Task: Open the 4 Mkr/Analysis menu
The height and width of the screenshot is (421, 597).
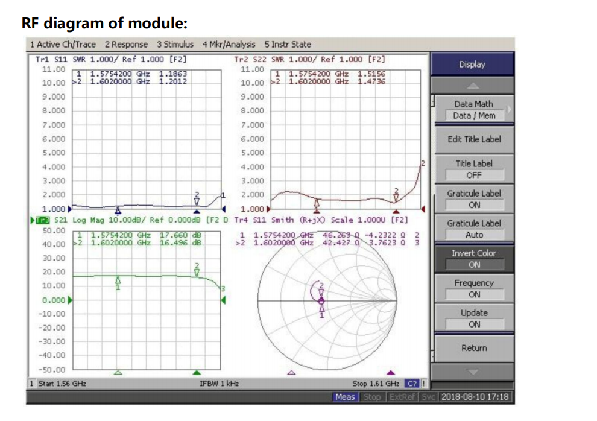Action: [229, 45]
